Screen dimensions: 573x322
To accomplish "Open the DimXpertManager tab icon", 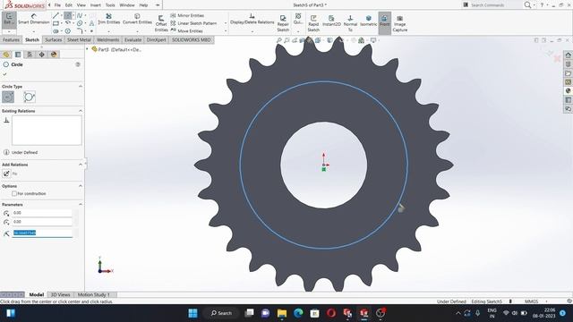I will click(x=42, y=55).
